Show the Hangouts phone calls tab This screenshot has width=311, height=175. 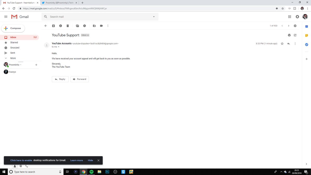27,166
